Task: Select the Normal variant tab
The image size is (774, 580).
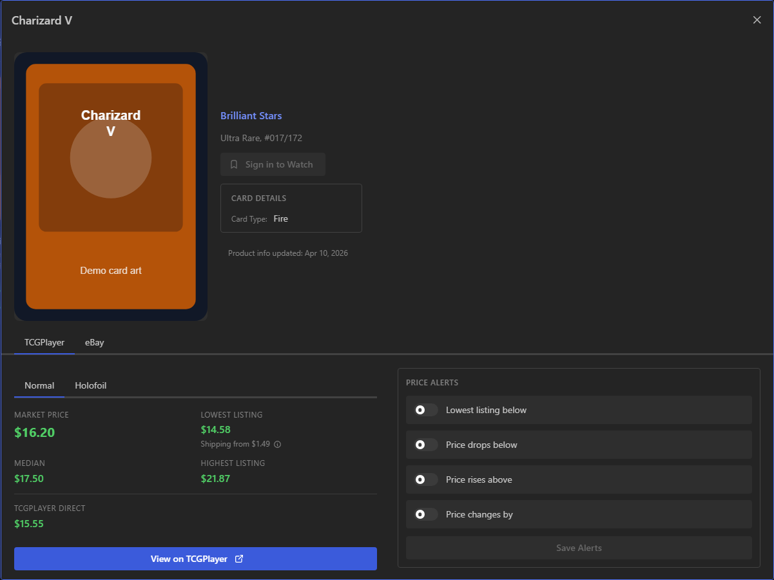Action: 39,385
